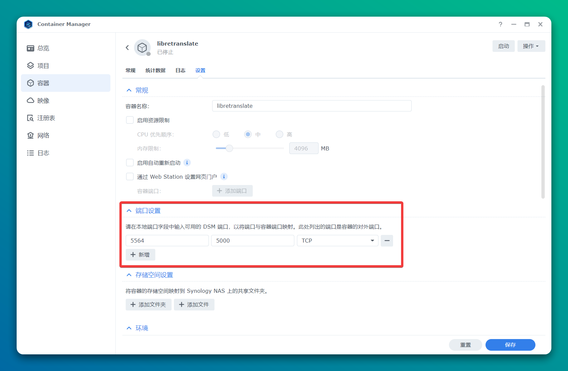
Task: Maximize the Container Manager window
Action: (527, 24)
